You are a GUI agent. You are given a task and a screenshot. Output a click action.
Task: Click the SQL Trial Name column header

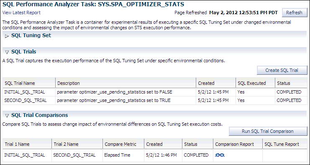20,83
